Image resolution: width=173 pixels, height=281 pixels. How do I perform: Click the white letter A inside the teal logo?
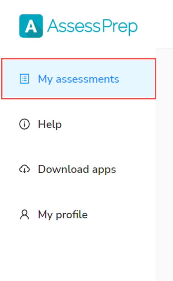[x=31, y=27]
